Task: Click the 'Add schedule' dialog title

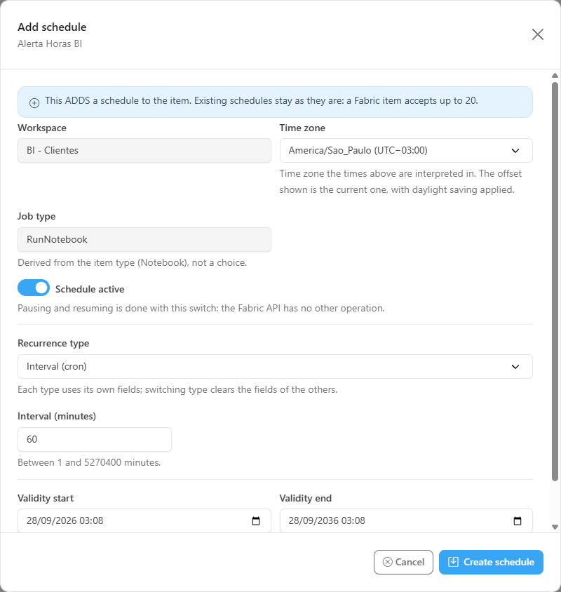Action: point(52,27)
